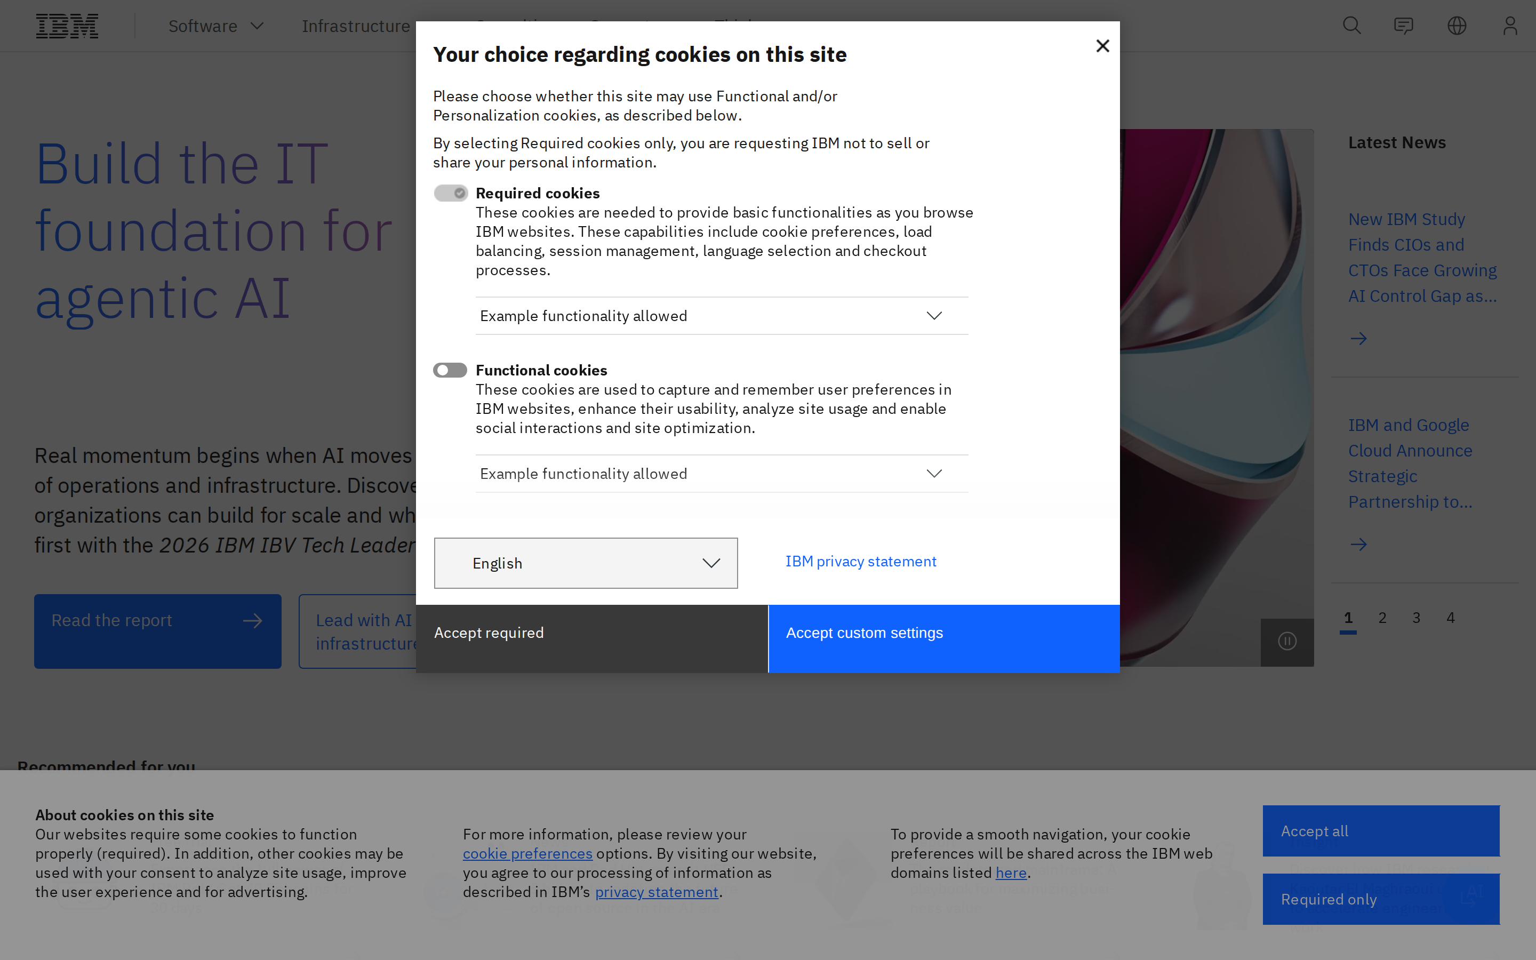Click Accept custom settings button
The width and height of the screenshot is (1536, 960).
944,639
